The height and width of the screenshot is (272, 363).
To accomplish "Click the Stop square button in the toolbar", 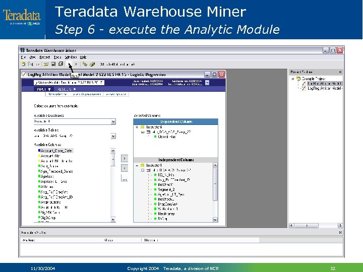I will click(x=76, y=64).
